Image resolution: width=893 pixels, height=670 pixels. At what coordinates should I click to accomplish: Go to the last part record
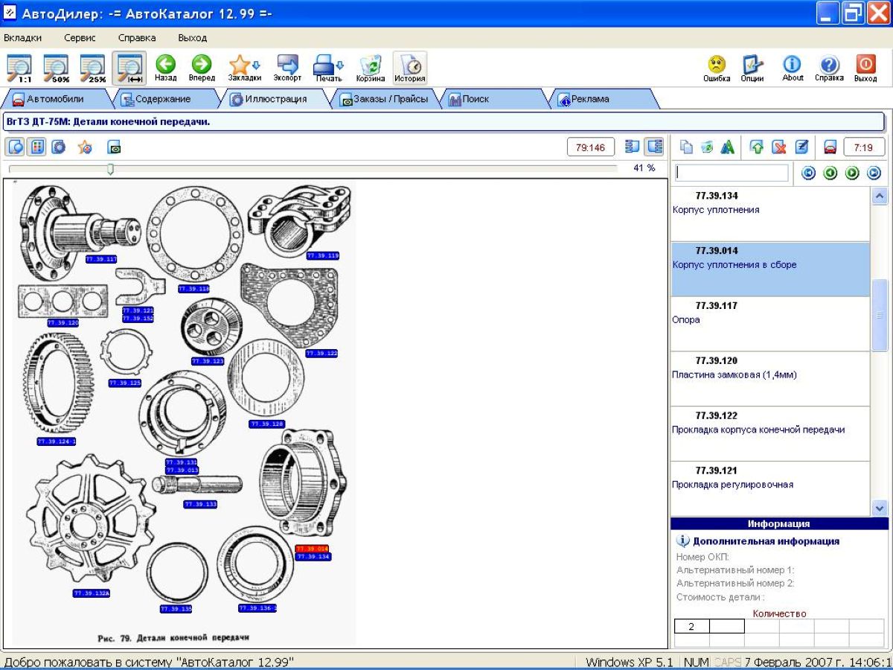pos(874,173)
